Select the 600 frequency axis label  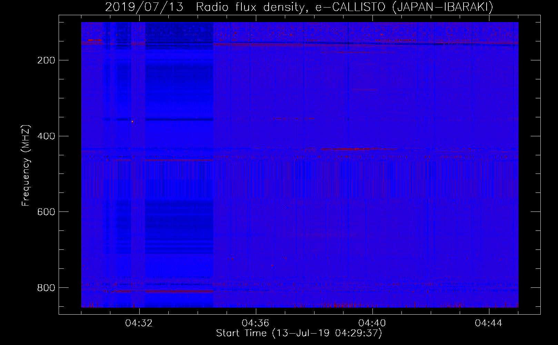click(x=46, y=211)
